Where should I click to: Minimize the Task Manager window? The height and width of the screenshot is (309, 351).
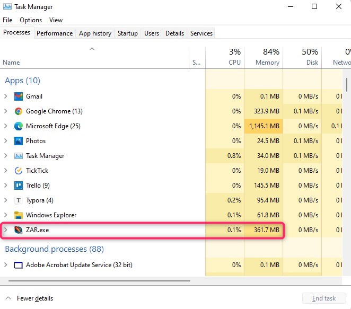(x=291, y=6)
